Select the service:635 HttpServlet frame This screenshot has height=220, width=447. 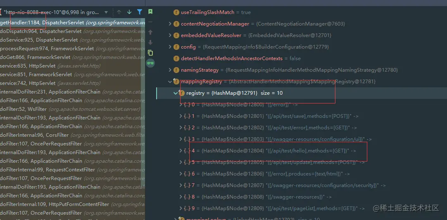click(x=72, y=66)
